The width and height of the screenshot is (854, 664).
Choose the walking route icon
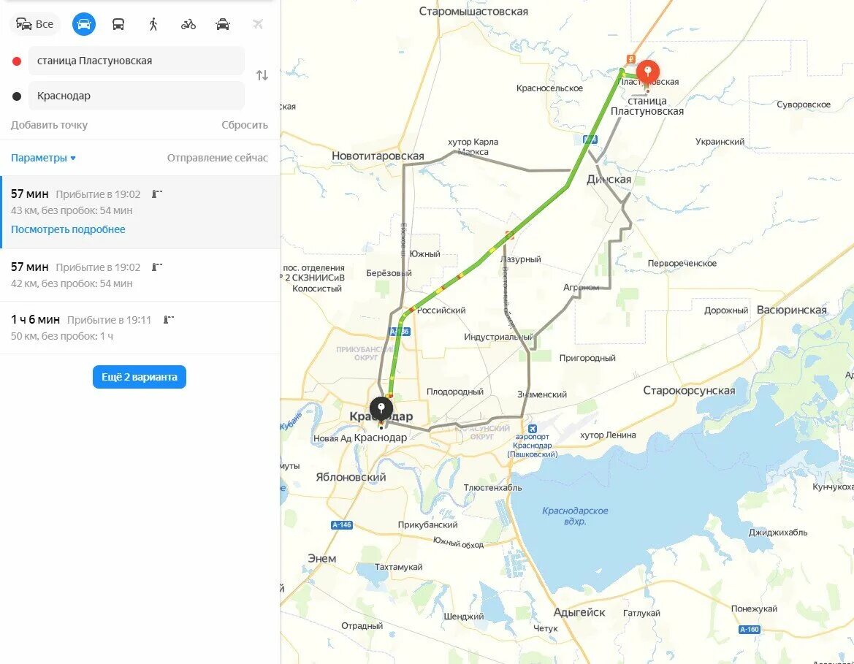click(x=153, y=24)
